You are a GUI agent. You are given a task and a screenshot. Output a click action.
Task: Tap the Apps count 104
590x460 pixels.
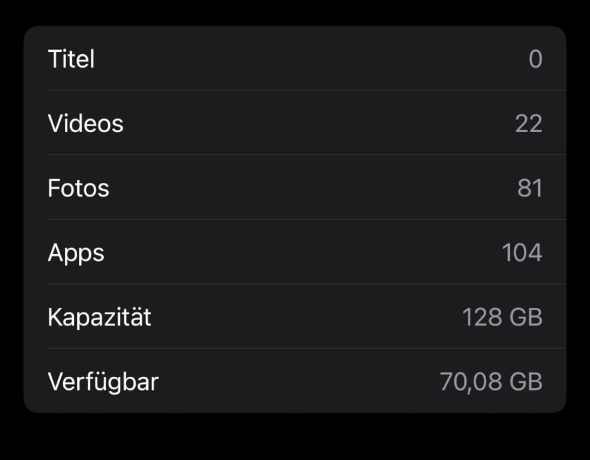(x=522, y=252)
